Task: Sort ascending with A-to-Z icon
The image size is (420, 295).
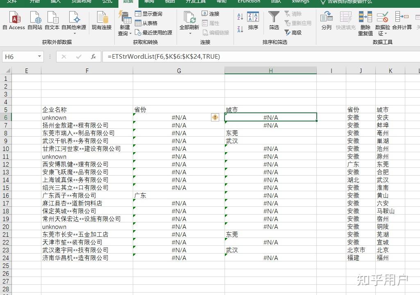Action: 240,17
